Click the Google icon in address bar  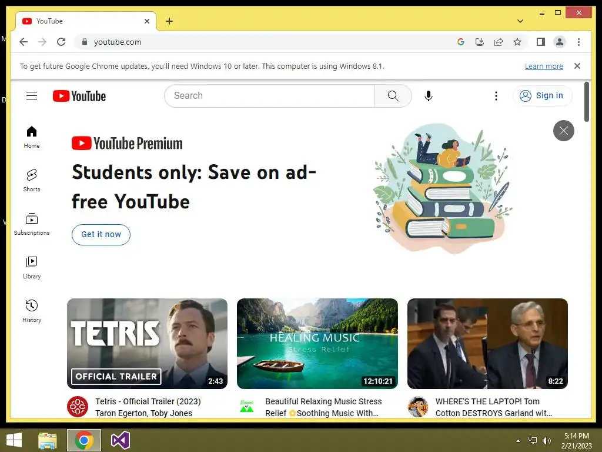point(461,42)
